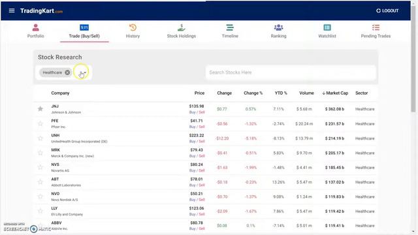Toggle the watchlist star for ABT
Screen dimensions: 418x235
[x=40, y=181]
